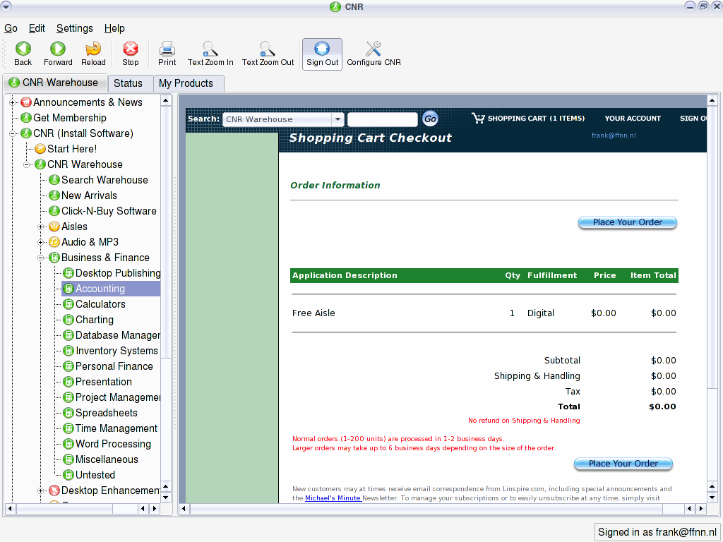
Task: Click the frank@ffnn.nl account text
Action: pyautogui.click(x=614, y=135)
